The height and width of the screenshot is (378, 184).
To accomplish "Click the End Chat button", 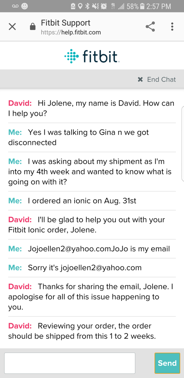I will click(x=157, y=79).
